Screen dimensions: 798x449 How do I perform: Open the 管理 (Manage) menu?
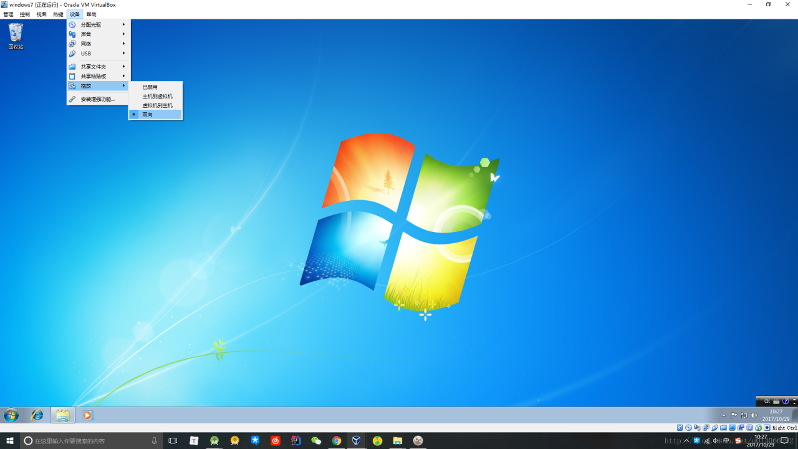pyautogui.click(x=8, y=14)
